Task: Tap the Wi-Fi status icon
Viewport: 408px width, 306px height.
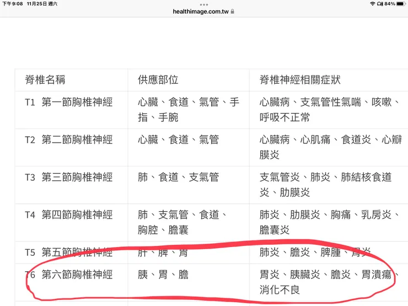Action: (x=372, y=4)
